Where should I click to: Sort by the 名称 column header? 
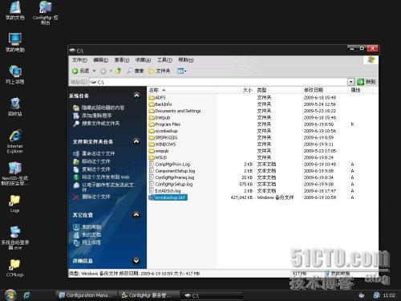point(182,90)
